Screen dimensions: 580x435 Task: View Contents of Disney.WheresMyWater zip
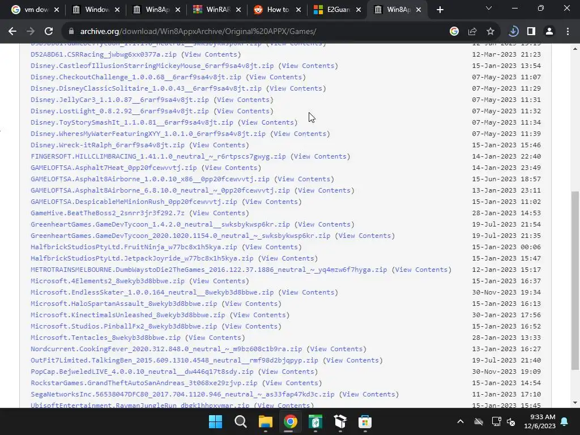300,134
